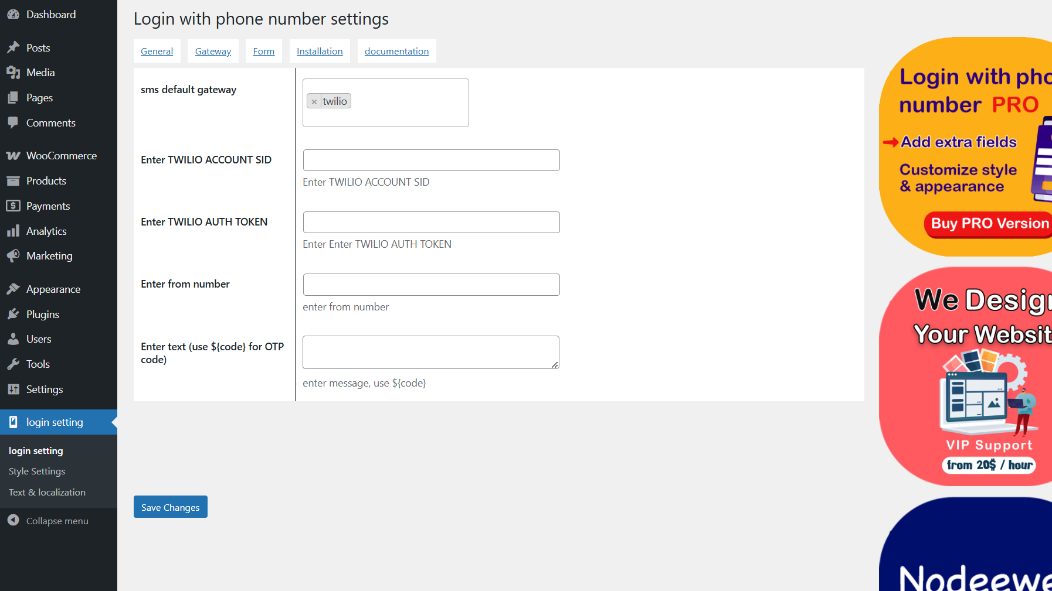This screenshot has height=591, width=1052.
Task: Click the Marketing megaphone icon
Action: (13, 256)
